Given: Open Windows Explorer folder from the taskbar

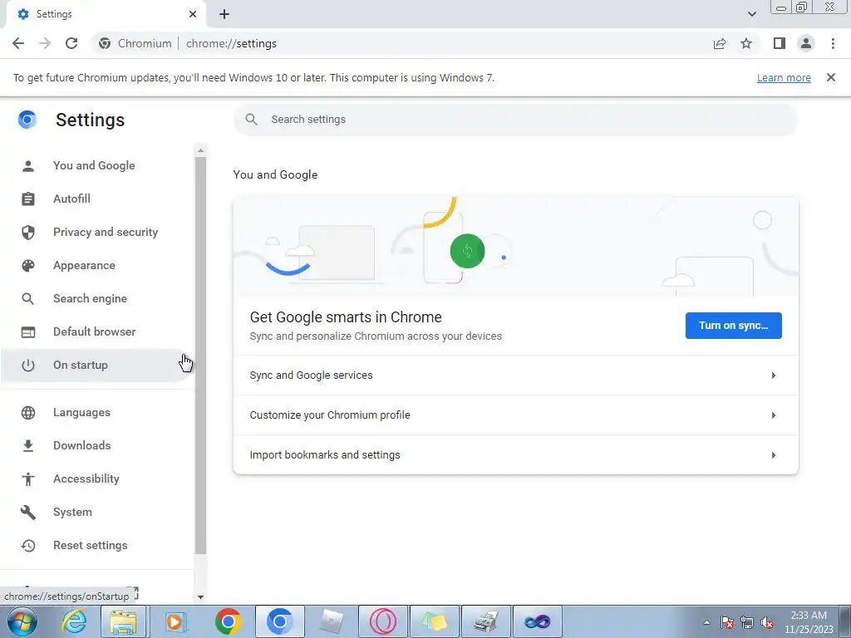Looking at the screenshot, I should click(123, 621).
